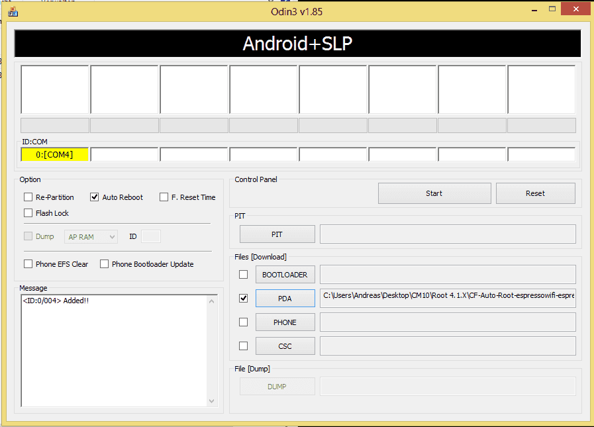Pick a CSC file
594x427 pixels.
[x=285, y=346]
